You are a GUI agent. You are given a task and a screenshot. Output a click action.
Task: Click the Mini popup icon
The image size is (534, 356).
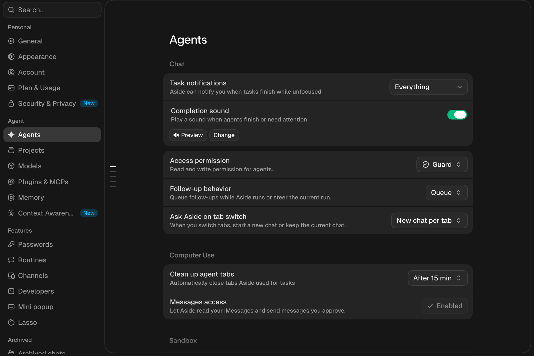coord(11,307)
